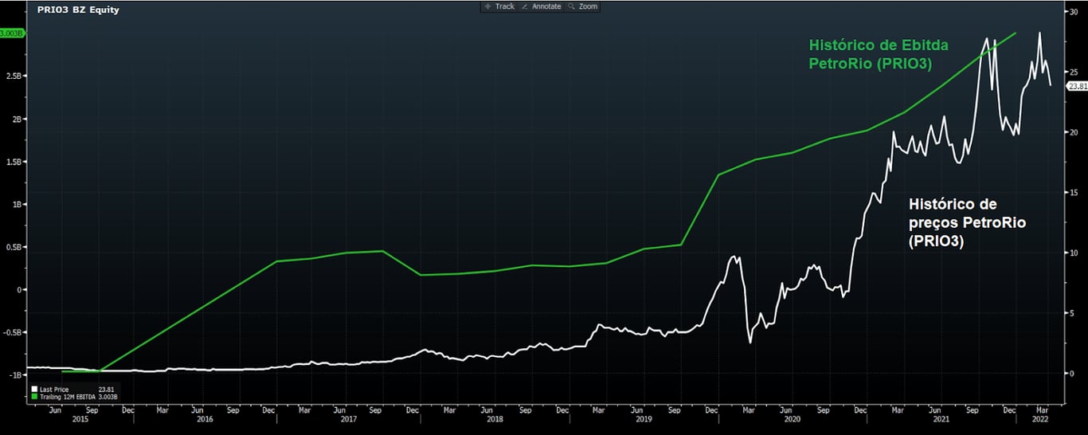The width and height of the screenshot is (1088, 435).
Task: Click the Histórico de preços PetroRio annotation
Action: click(x=967, y=222)
